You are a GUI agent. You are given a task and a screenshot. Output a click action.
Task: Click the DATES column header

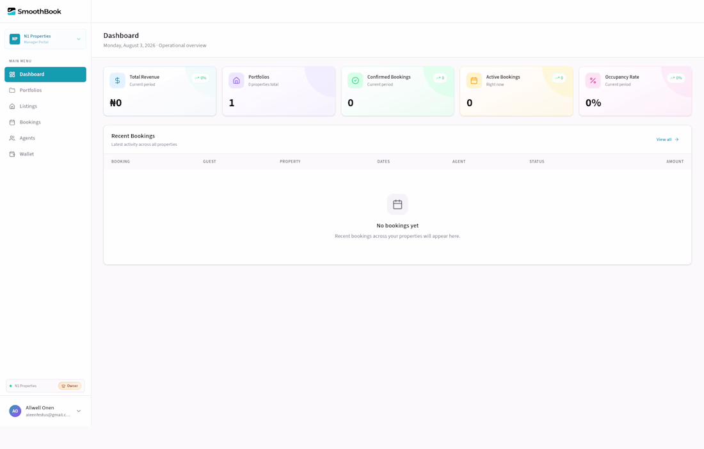click(x=383, y=161)
